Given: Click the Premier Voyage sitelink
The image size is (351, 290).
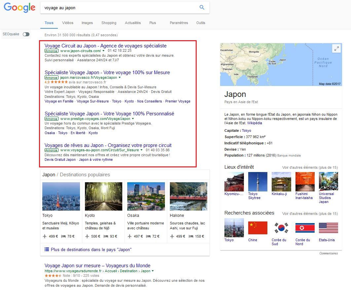Looking at the screenshot, I should click(178, 101).
